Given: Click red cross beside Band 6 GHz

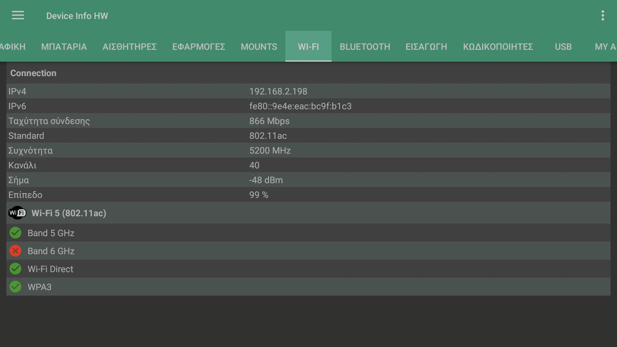Looking at the screenshot, I should point(15,251).
